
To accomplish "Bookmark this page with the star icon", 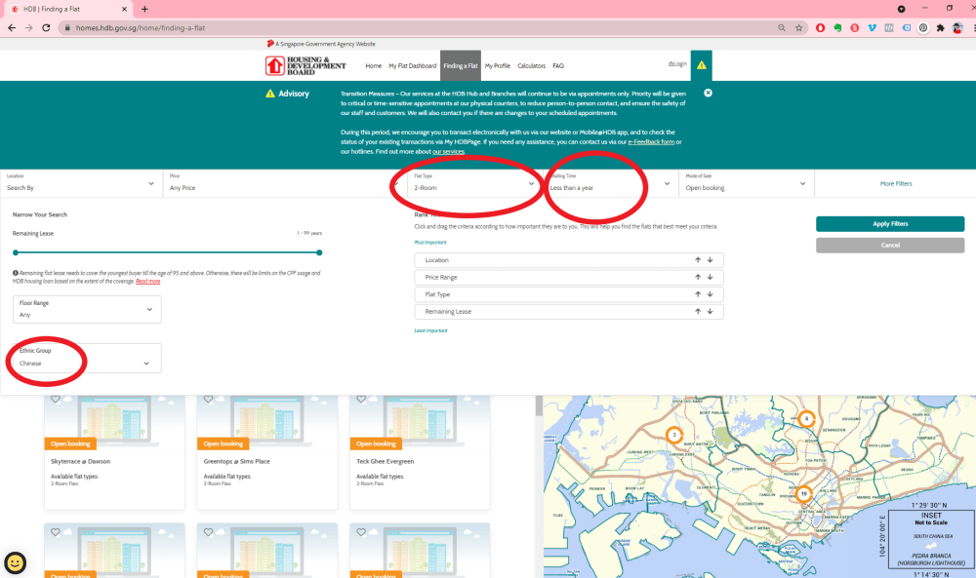I will (x=799, y=27).
